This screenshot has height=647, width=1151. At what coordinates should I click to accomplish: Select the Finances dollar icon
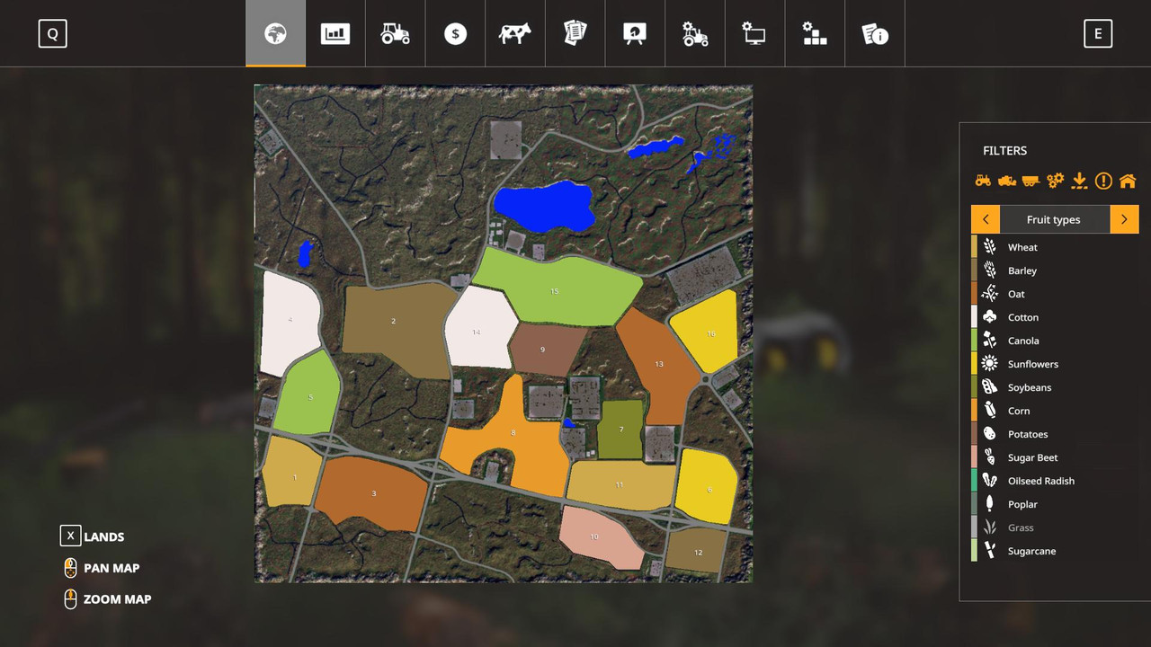(455, 33)
